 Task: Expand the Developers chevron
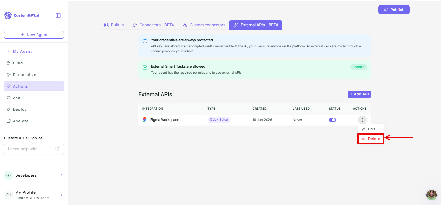(61, 175)
